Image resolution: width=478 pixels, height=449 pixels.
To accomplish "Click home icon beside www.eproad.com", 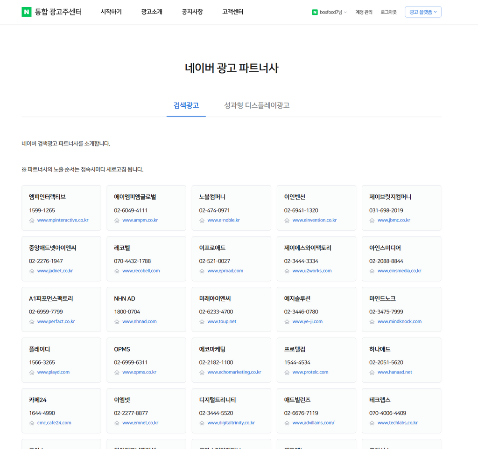I will (202, 271).
